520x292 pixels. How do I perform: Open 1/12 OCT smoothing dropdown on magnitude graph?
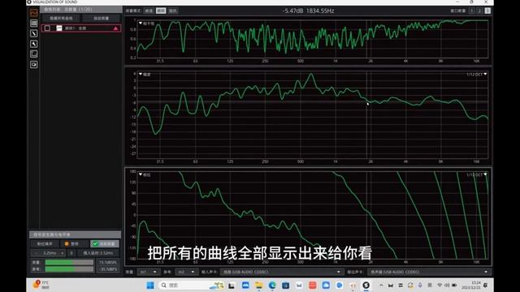[477, 74]
